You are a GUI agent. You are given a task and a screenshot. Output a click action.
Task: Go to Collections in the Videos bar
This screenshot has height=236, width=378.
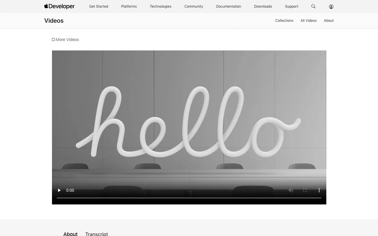click(x=284, y=21)
